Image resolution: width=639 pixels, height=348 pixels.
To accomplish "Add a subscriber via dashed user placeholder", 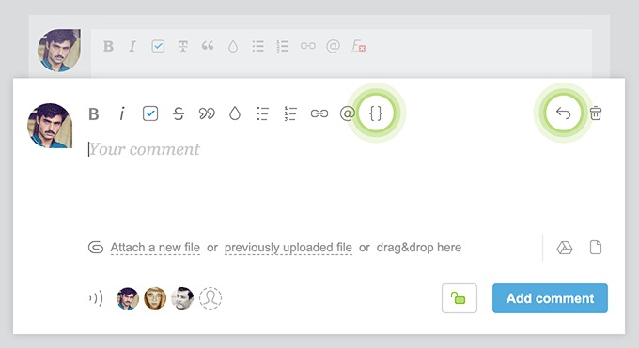I will (x=210, y=298).
